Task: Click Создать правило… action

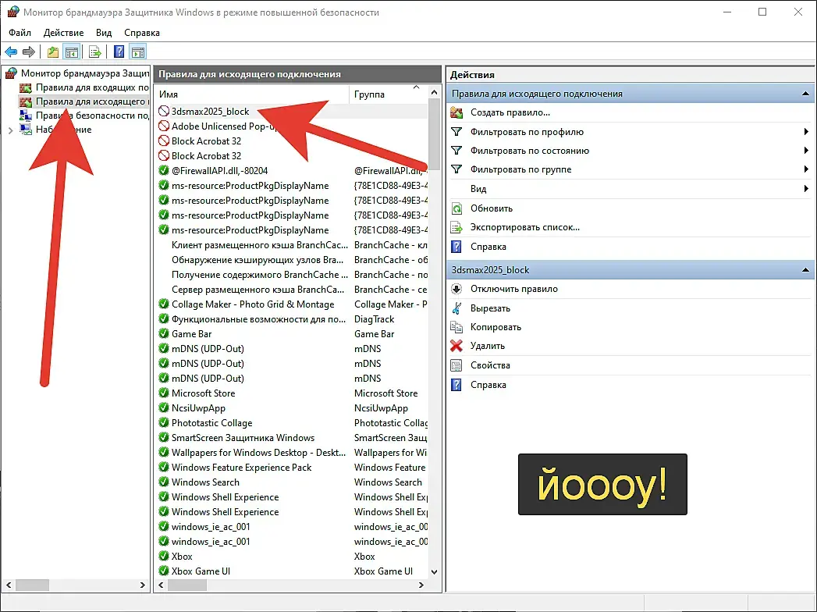Action: pos(510,112)
